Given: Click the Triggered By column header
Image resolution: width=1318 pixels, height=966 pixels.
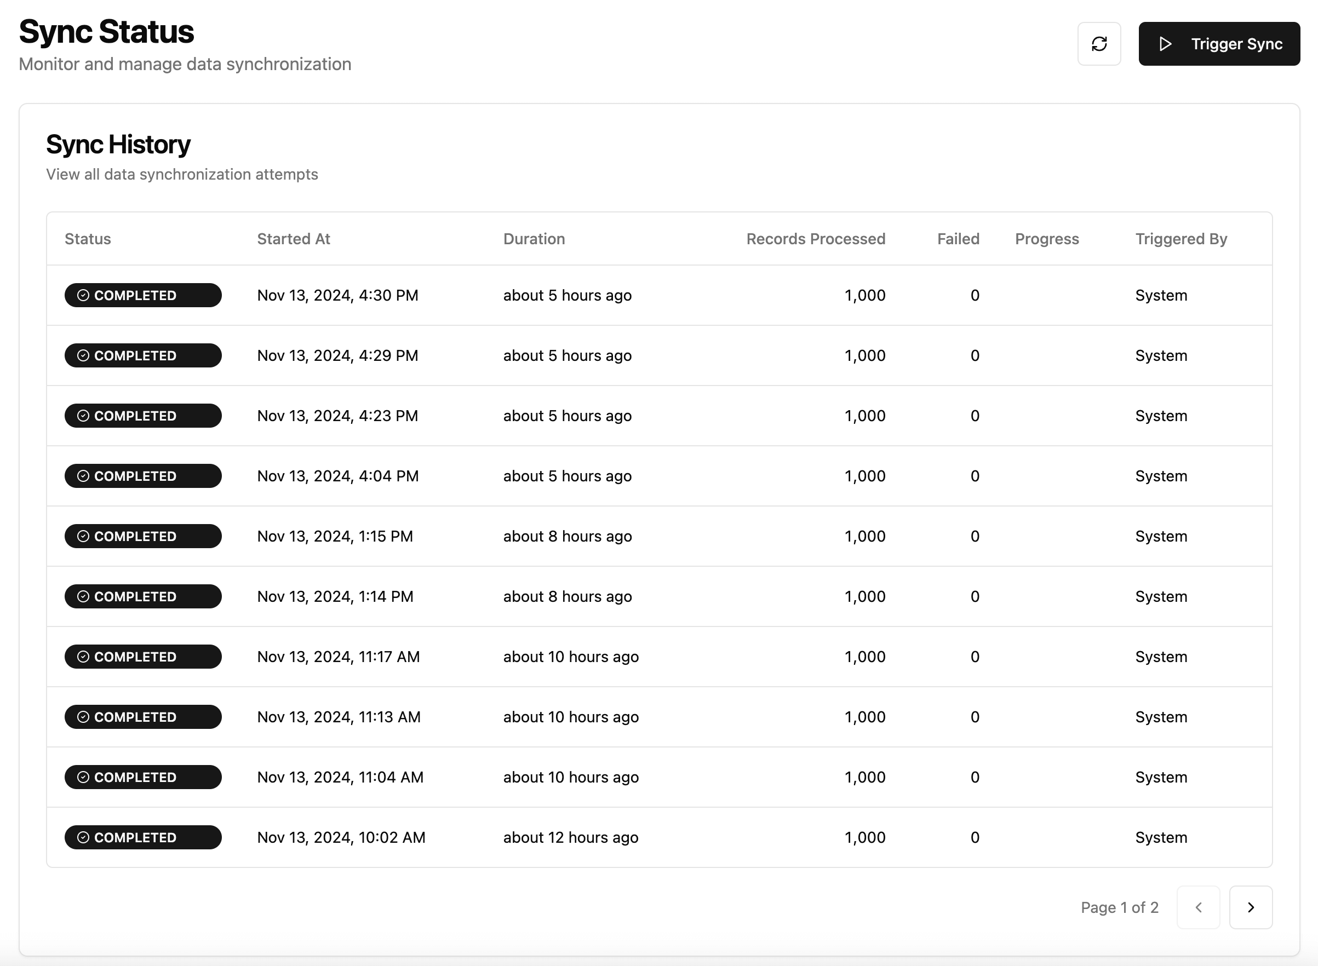Looking at the screenshot, I should 1181,239.
